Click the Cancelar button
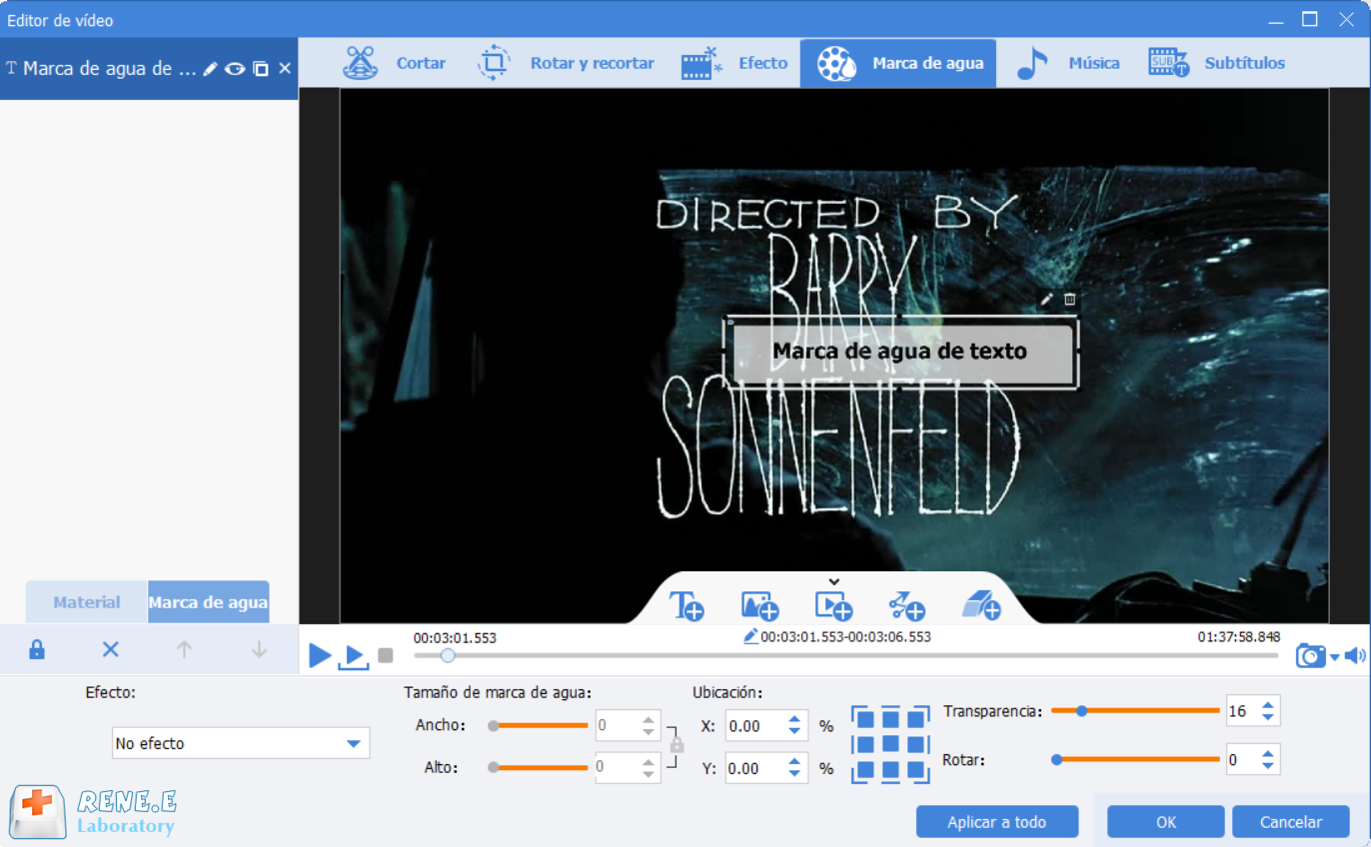1371x847 pixels. tap(1291, 822)
